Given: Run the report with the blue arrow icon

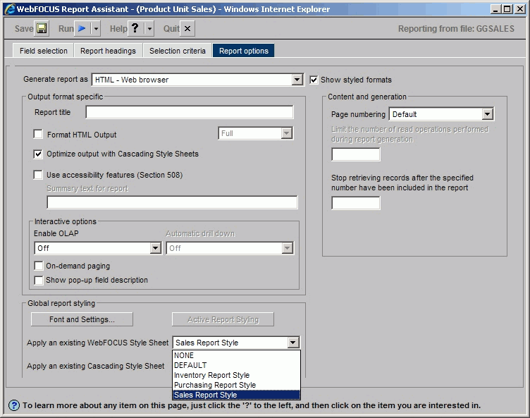Looking at the screenshot, I should click(82, 28).
